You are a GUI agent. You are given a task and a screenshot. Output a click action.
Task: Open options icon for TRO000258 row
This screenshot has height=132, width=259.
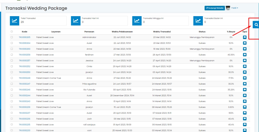coord(245,55)
